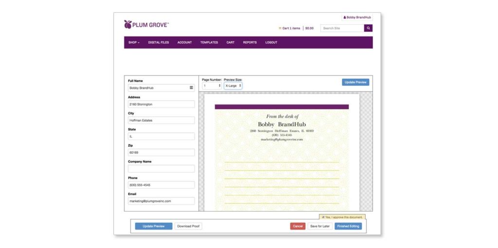Click the Zip input field
Image resolution: width=498 pixels, height=248 pixels.
coord(161,152)
